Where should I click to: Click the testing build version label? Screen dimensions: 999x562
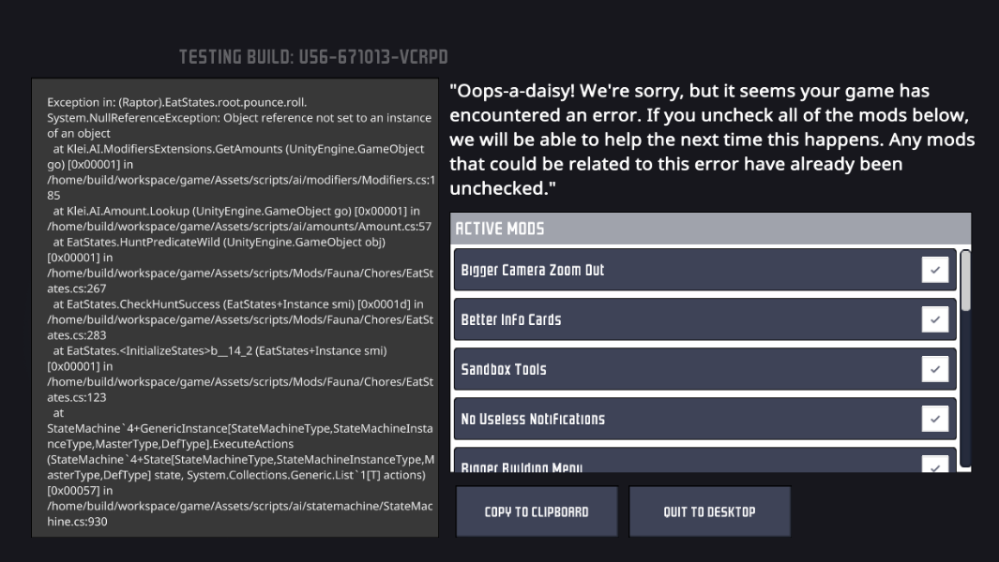click(313, 57)
